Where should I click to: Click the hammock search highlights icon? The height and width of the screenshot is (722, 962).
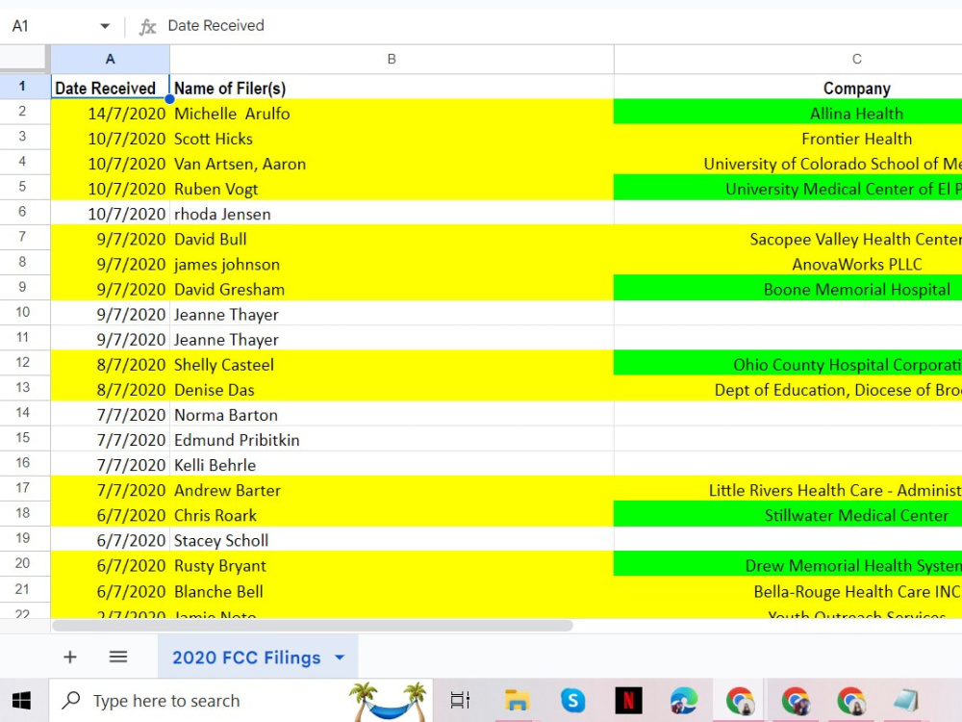388,701
